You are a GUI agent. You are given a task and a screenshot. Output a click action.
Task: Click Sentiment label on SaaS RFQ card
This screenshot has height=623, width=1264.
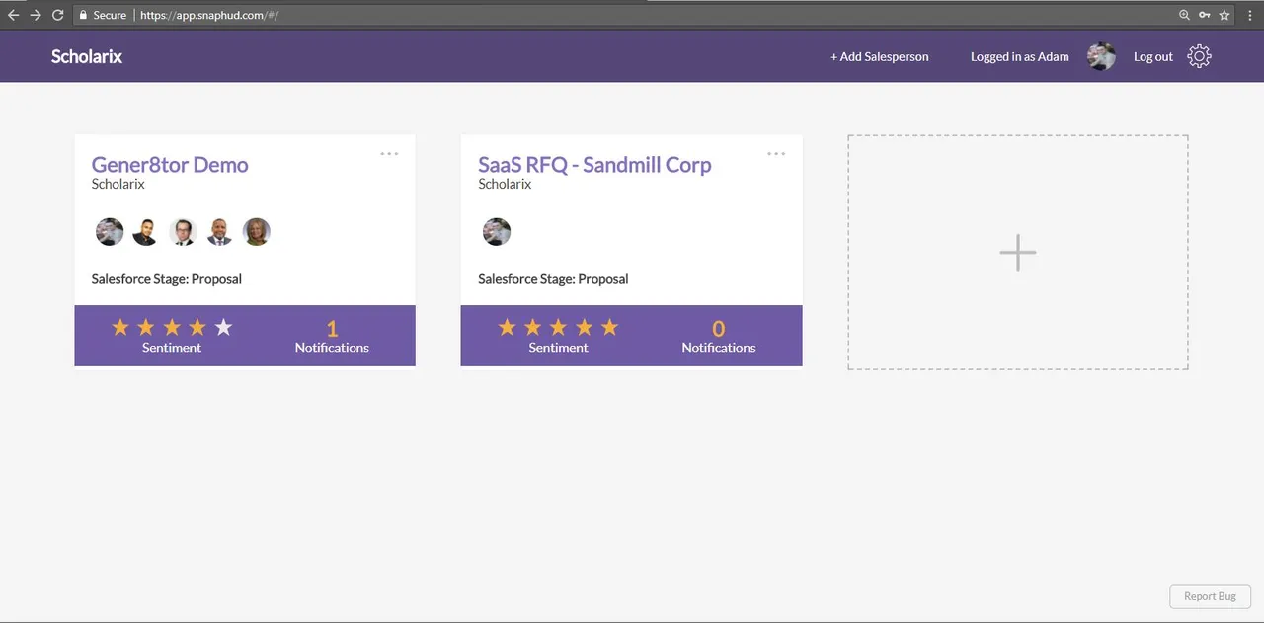[x=558, y=348]
